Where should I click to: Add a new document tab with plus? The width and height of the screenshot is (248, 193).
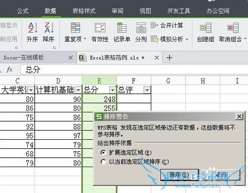(169, 58)
